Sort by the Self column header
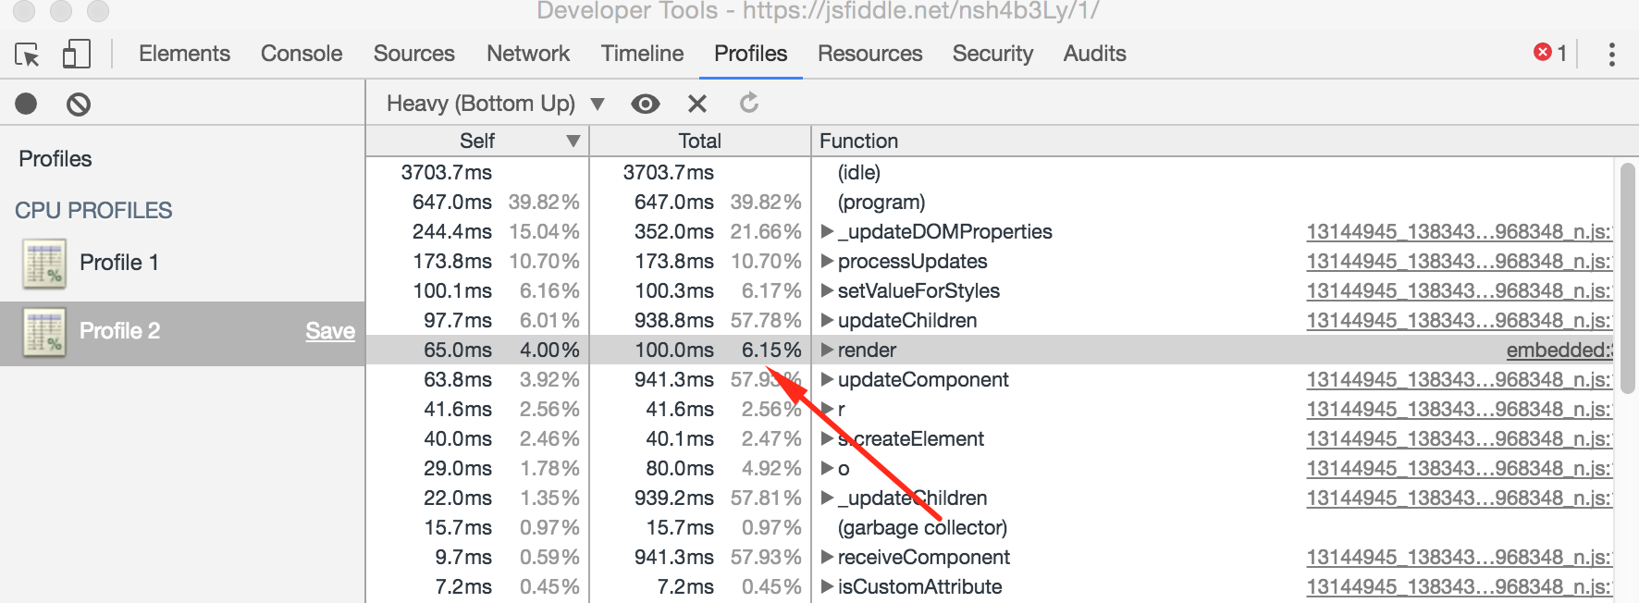The width and height of the screenshot is (1639, 603). [x=477, y=141]
